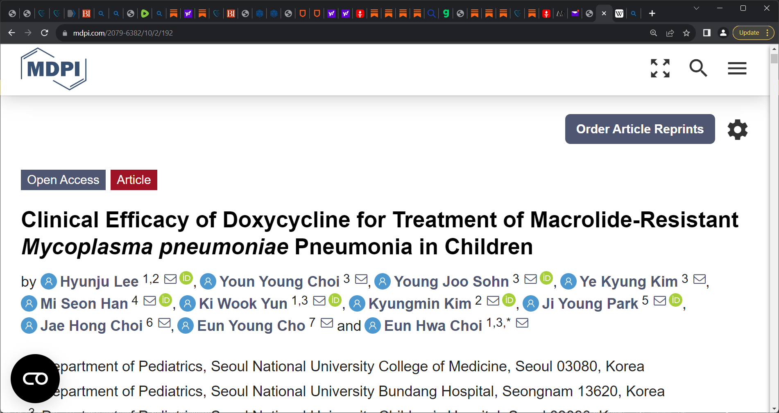Enter fullscreen reading mode with expand arrows
The image size is (779, 413).
(660, 68)
